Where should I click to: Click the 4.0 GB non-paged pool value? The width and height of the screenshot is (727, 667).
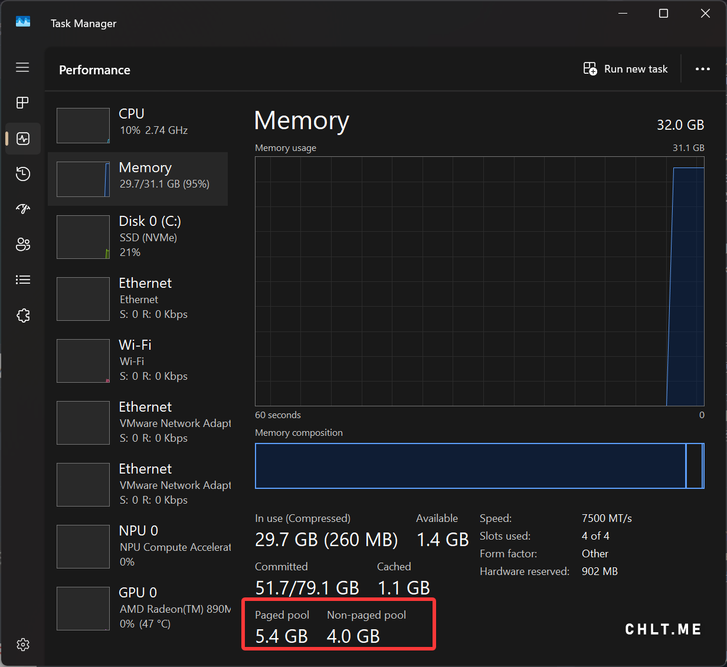[353, 636]
